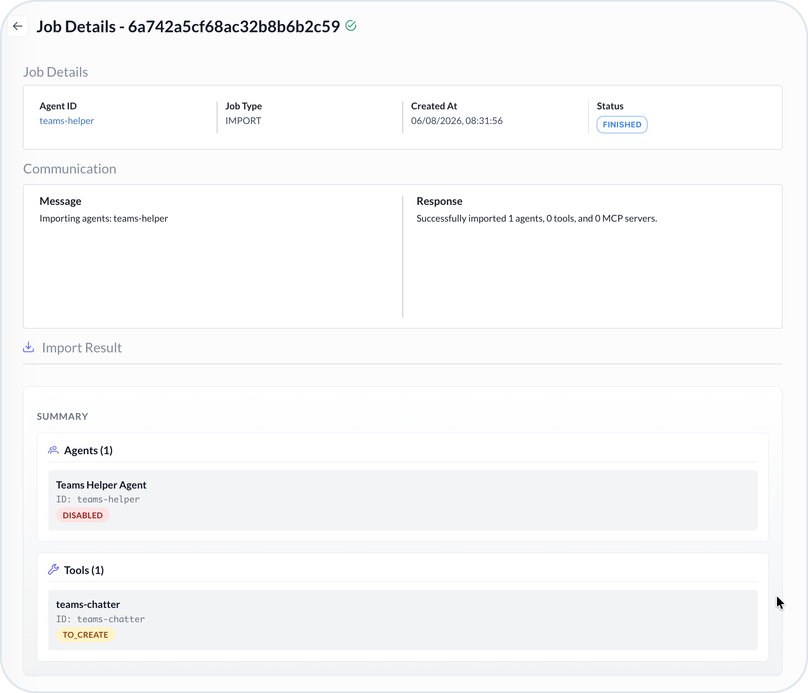Click the Created At timestamp 06/08/2026, 08:31:56
This screenshot has width=808, height=693.
[457, 121]
